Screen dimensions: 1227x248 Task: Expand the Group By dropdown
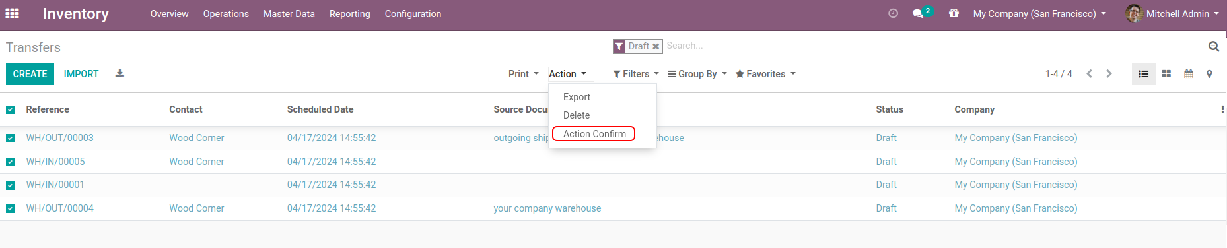[x=697, y=74]
